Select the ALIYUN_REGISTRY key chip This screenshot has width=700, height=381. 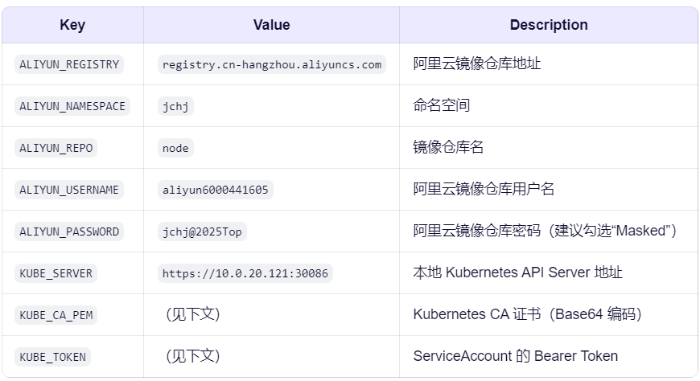click(x=69, y=64)
